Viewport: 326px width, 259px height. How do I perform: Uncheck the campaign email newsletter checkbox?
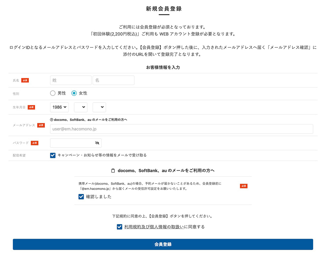53,155
